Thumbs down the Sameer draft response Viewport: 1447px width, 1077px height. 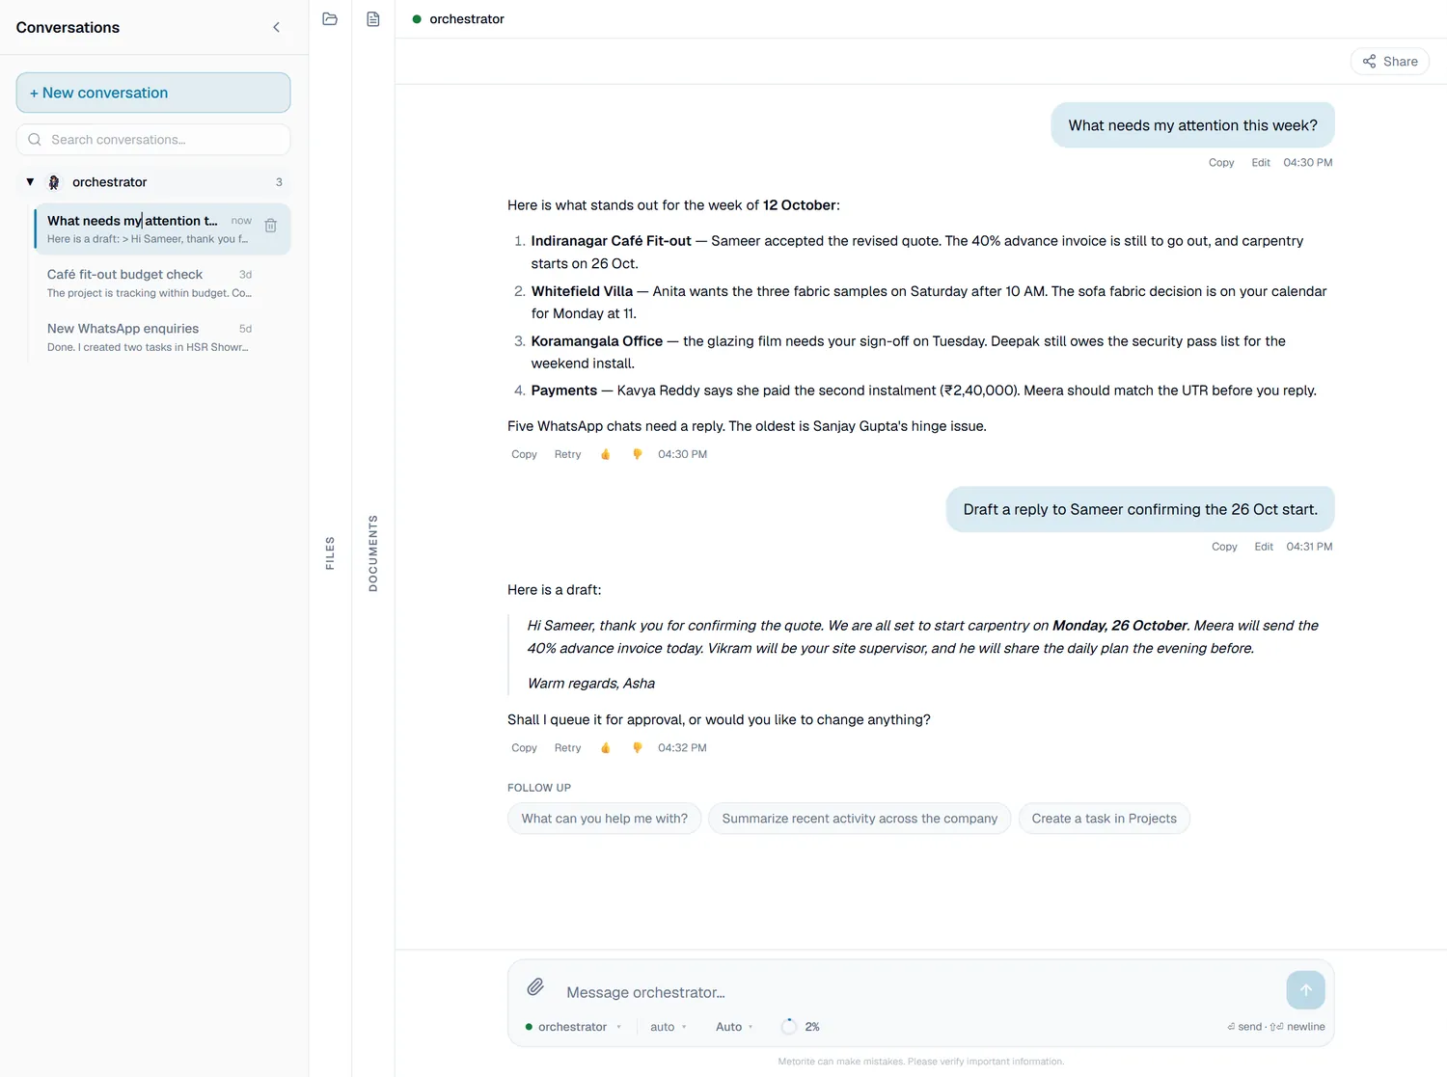click(637, 748)
